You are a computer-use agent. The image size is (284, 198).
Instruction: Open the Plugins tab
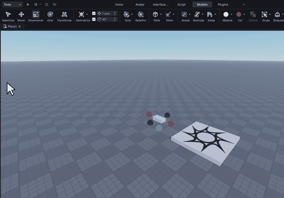pos(223,4)
